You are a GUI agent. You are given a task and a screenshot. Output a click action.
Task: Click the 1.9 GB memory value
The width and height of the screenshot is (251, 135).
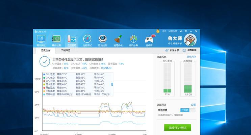point(188,94)
